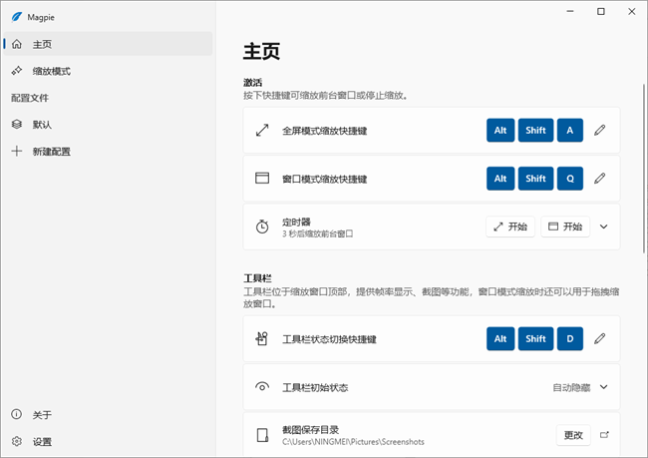Select the 默认 profile
The image size is (648, 458).
42,125
